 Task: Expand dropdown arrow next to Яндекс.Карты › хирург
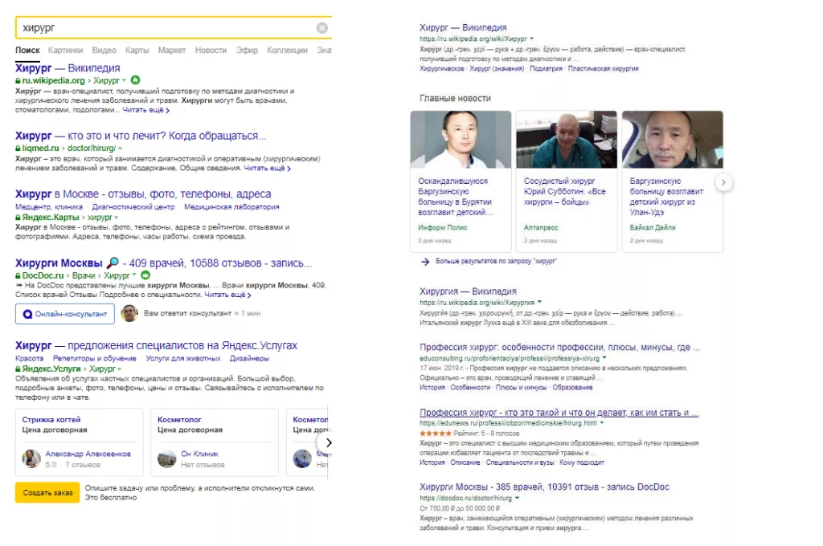[116, 218]
